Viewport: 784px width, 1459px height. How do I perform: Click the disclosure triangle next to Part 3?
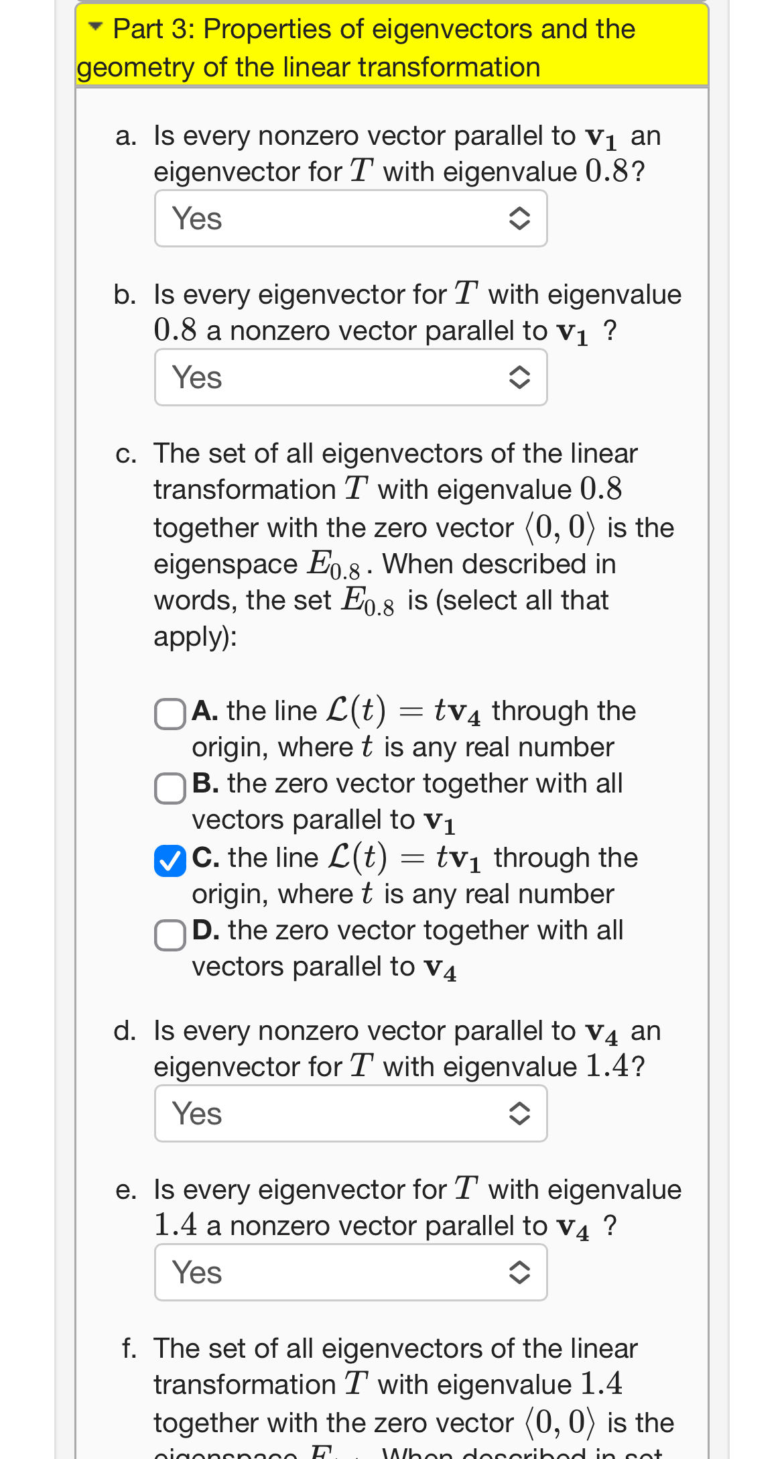pyautogui.click(x=94, y=27)
